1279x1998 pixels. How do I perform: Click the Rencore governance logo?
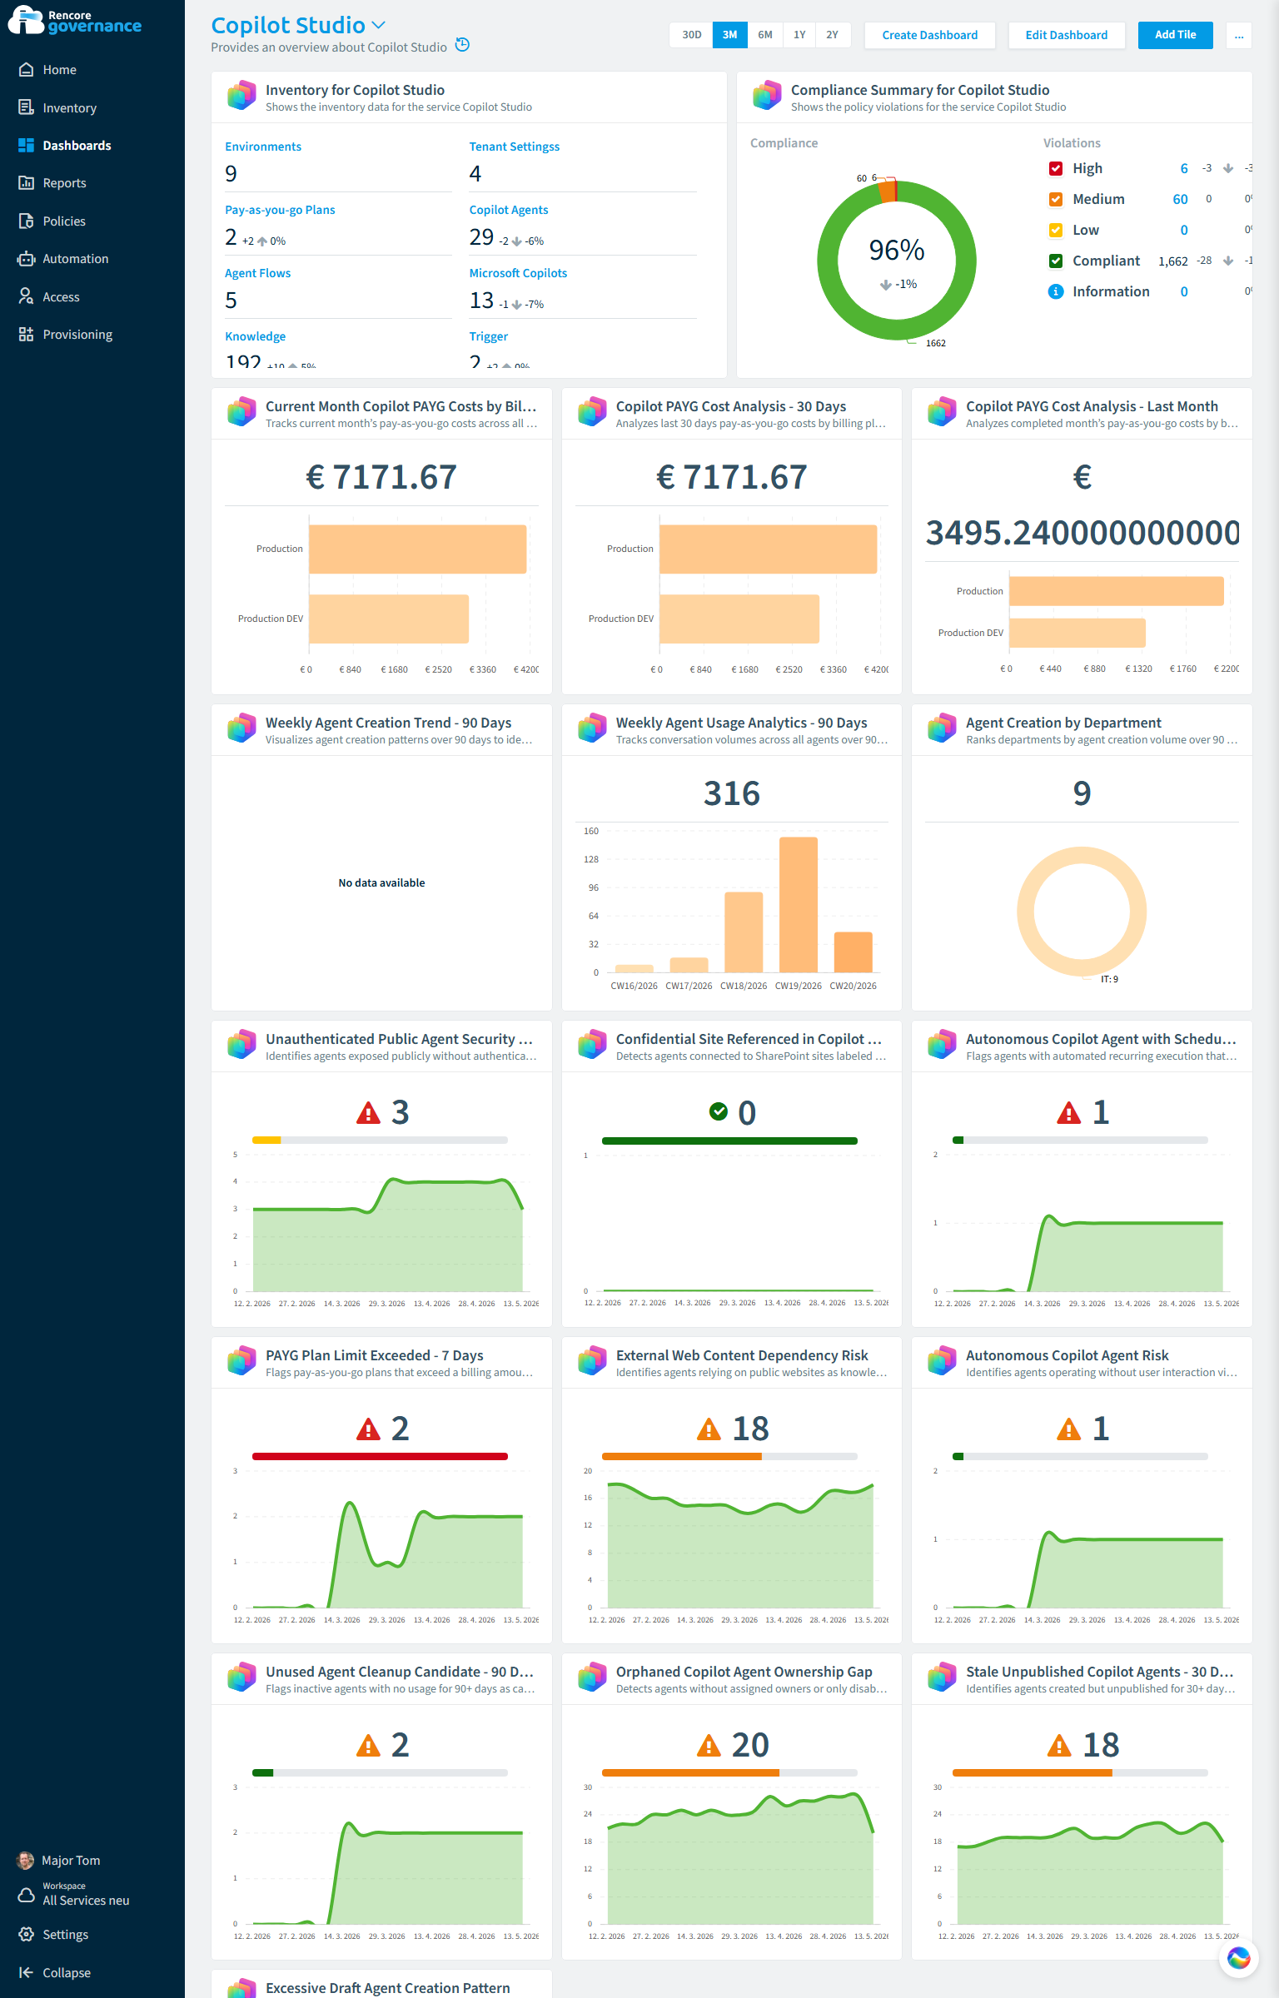(x=75, y=21)
